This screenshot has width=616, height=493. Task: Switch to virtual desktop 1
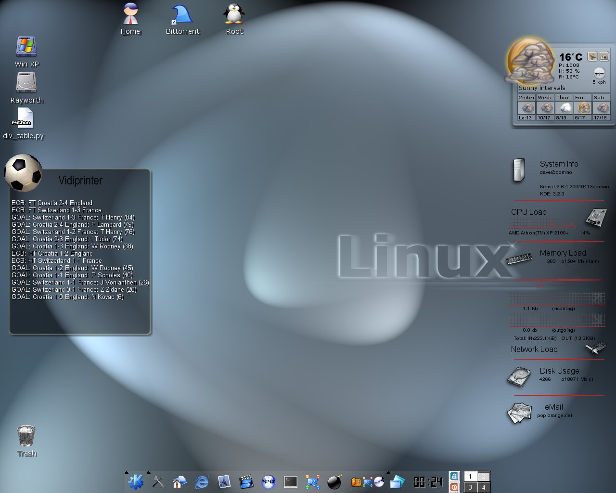pos(470,477)
